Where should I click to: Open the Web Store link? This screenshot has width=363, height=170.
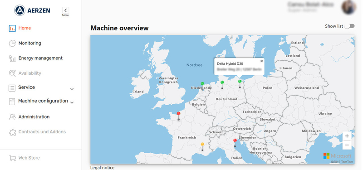[29, 158]
